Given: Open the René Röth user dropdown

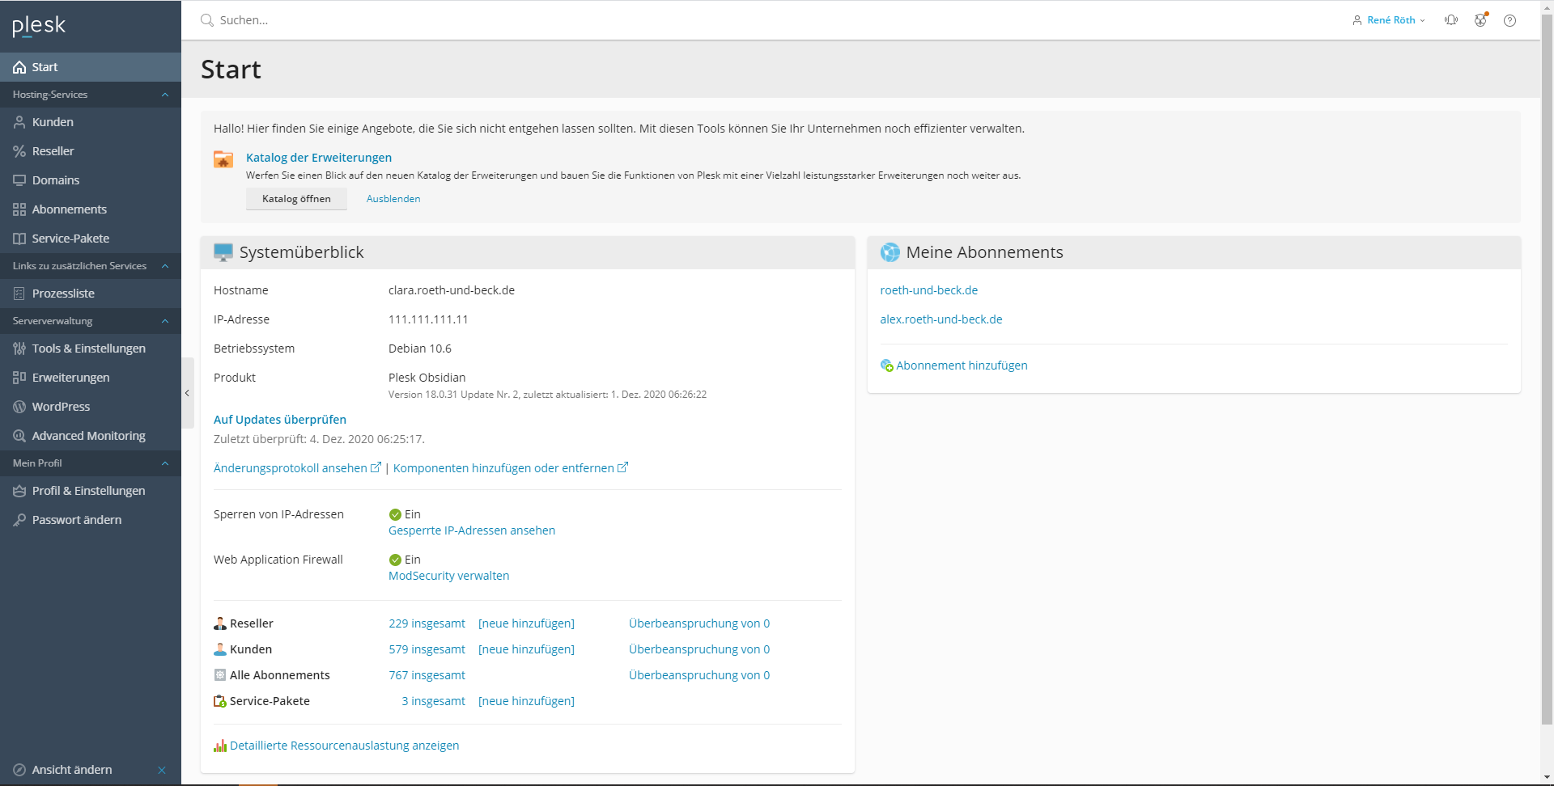Looking at the screenshot, I should point(1389,19).
